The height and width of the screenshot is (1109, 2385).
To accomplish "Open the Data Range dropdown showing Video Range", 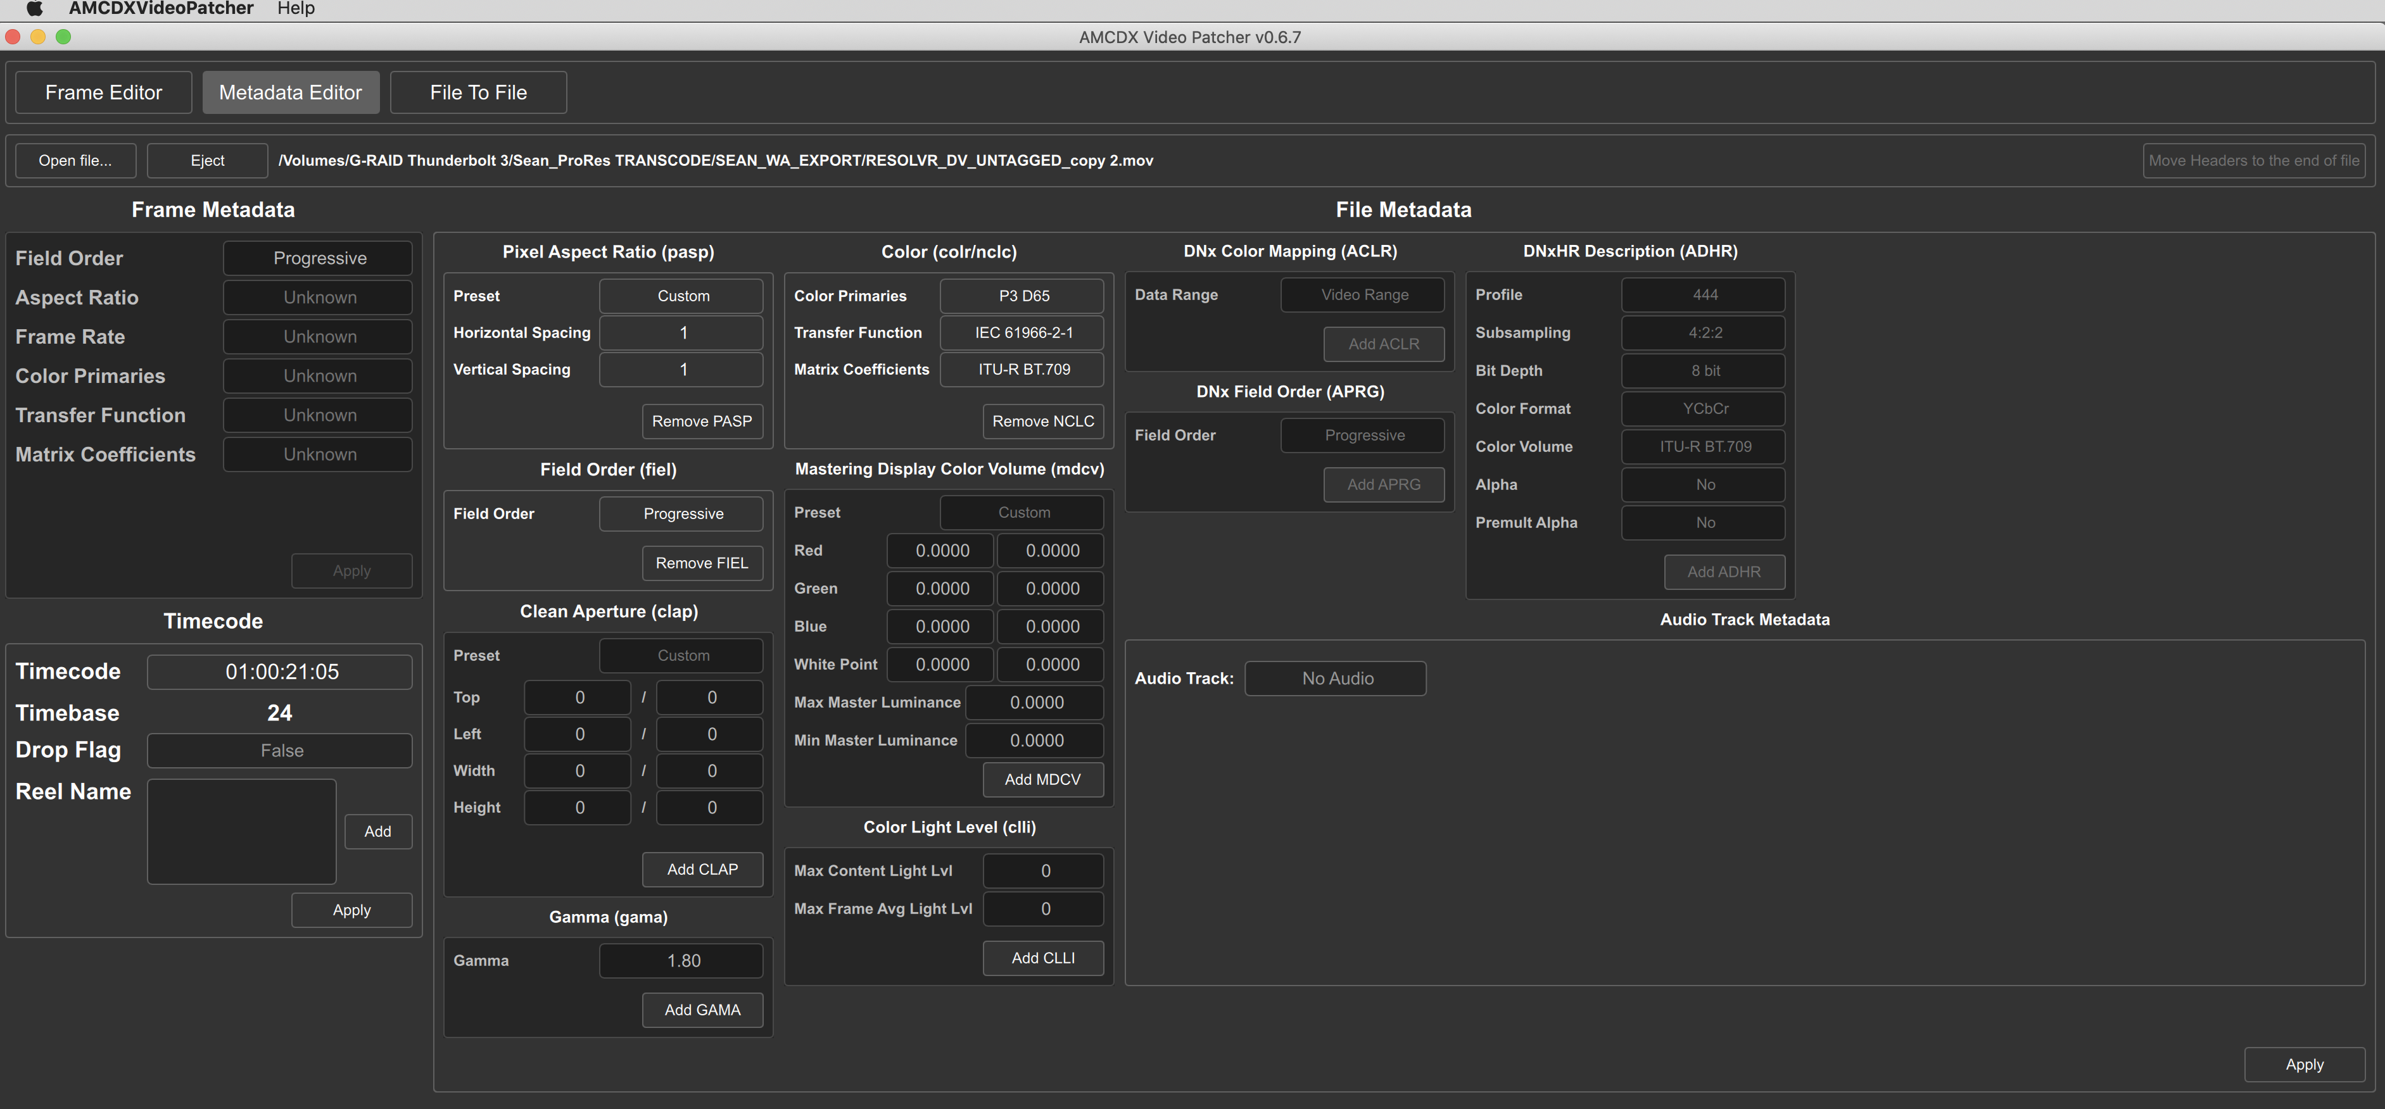I will click(1363, 296).
